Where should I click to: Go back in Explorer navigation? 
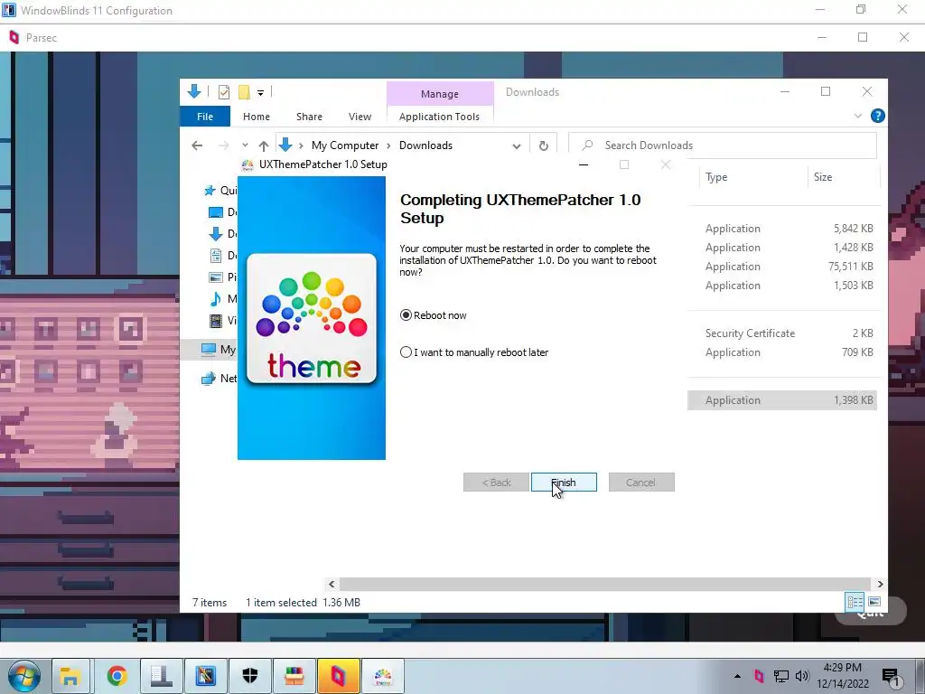tap(197, 145)
